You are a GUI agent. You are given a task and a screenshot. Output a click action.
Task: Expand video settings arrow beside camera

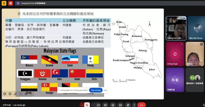coord(93,105)
